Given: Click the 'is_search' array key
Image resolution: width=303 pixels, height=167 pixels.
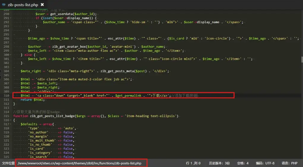Looking at the screenshot, I should tap(38, 157).
